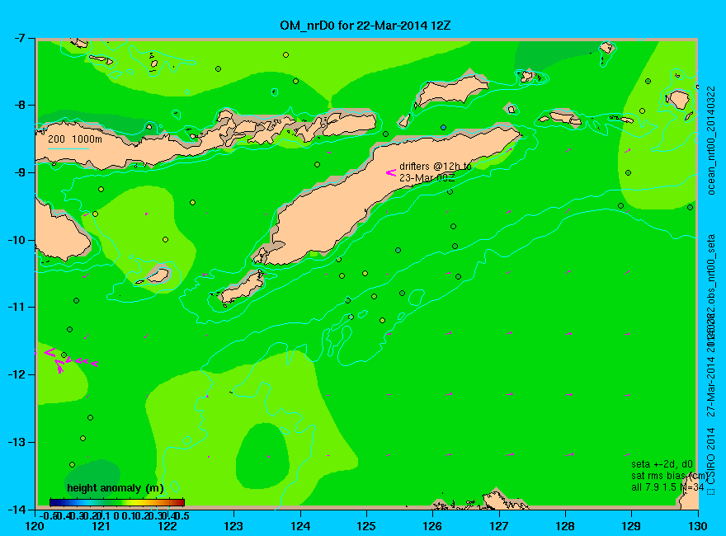Click the magenta drifter arrow beside drifters legend
Screen dimensions: 726x536
391,172
